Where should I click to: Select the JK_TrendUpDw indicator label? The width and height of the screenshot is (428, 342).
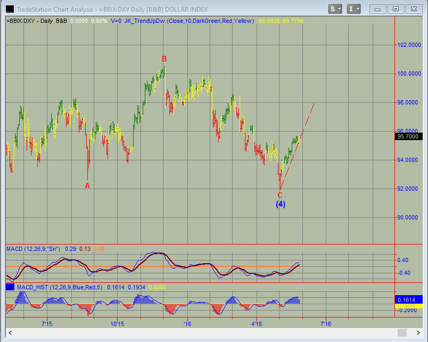[190, 21]
